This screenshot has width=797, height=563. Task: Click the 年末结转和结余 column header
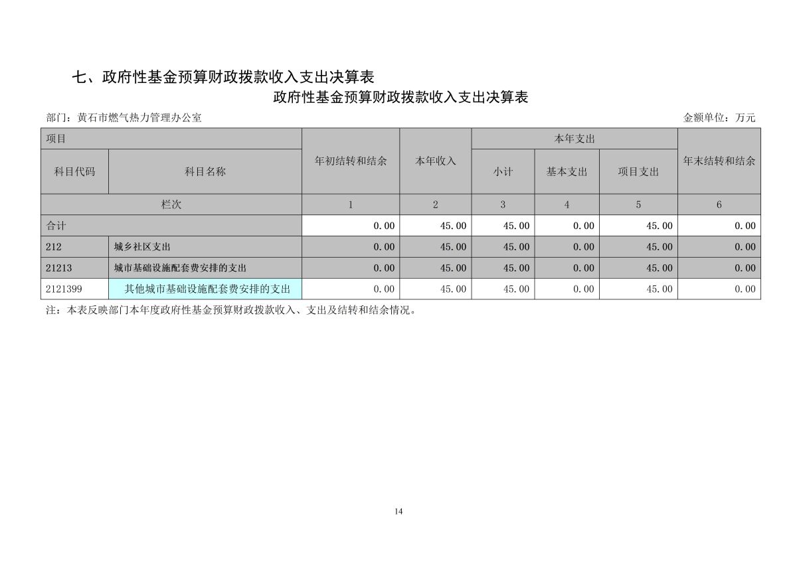click(719, 161)
